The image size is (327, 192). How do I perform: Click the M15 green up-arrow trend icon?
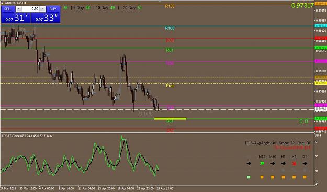[x=262, y=163]
